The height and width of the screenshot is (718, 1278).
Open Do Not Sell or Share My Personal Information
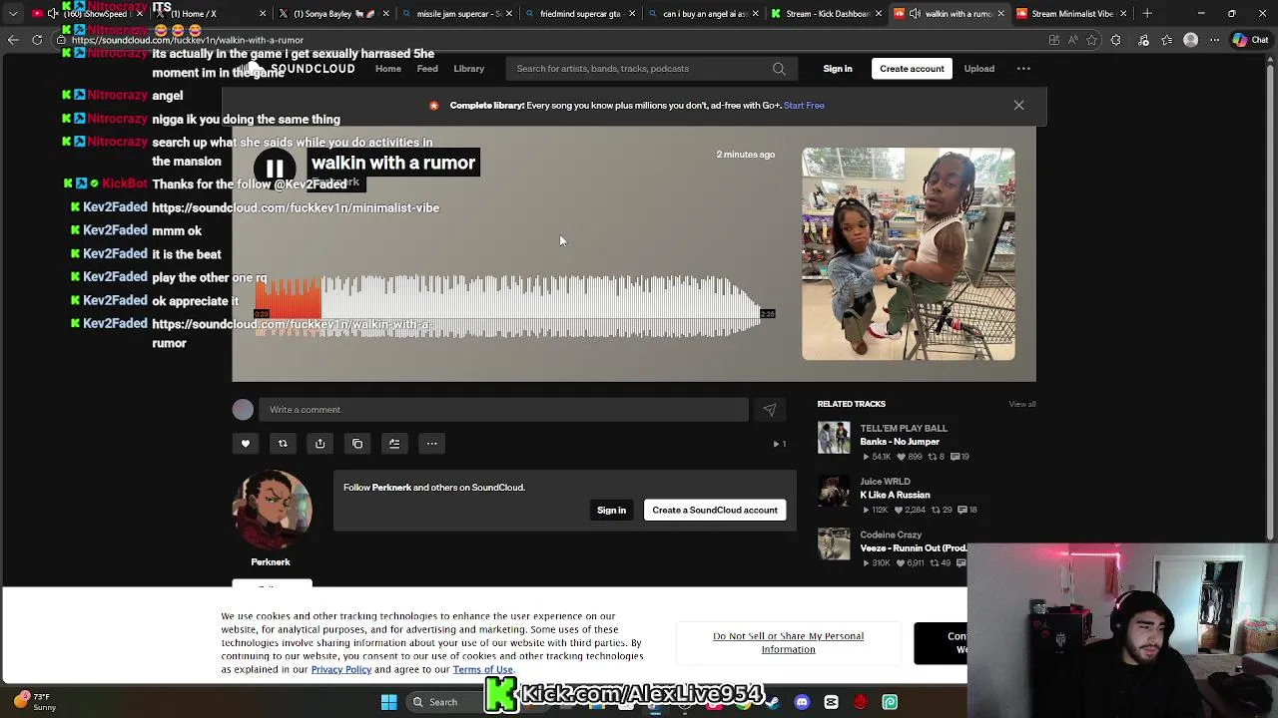(x=788, y=643)
